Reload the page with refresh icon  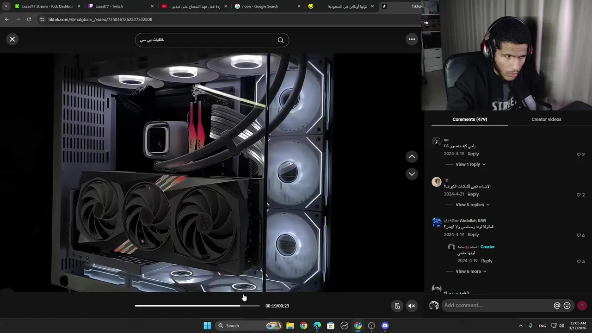(x=29, y=19)
